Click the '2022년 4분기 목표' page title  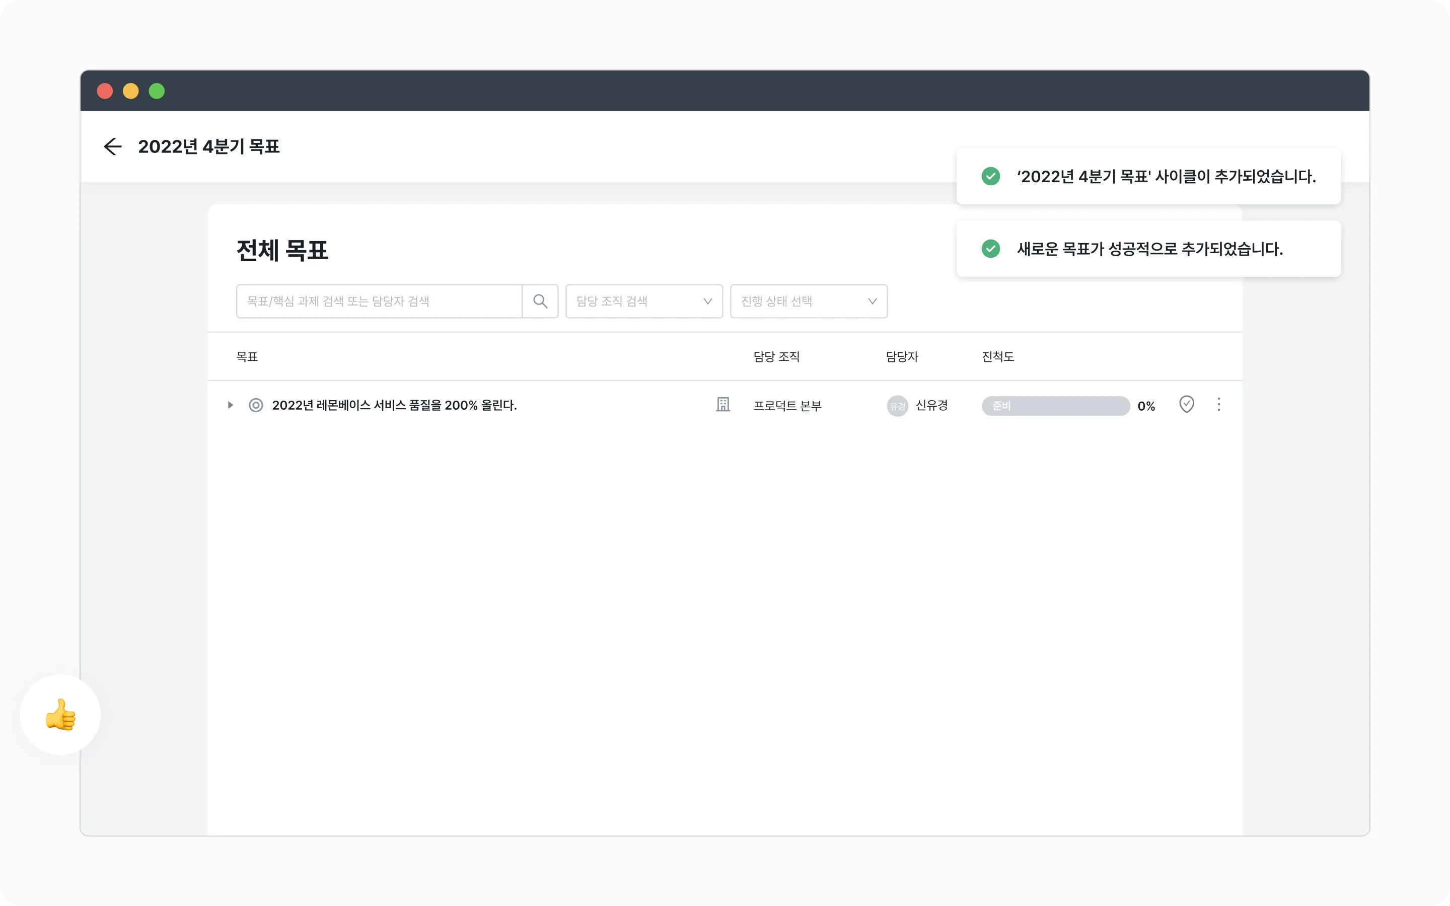[x=208, y=147]
